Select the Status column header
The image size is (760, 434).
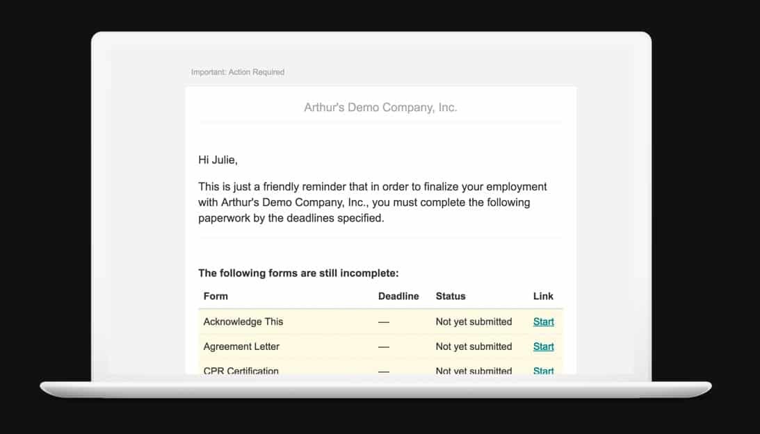pyautogui.click(x=451, y=296)
